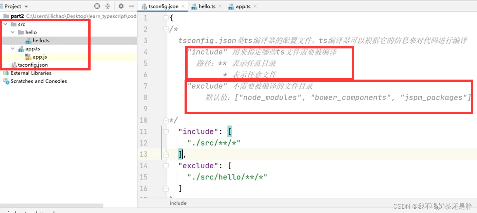Screen dimensions: 477x213
Task: Click the src folder icon
Action: pyautogui.click(x=14, y=24)
